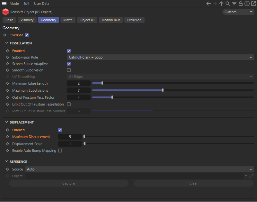Open the hamburger menu icon
Image resolution: width=257 pixels, height=202 pixels.
coord(4,4)
